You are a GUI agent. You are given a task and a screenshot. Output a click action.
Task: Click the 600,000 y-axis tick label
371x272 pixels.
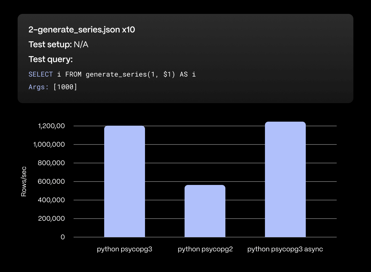click(x=51, y=182)
